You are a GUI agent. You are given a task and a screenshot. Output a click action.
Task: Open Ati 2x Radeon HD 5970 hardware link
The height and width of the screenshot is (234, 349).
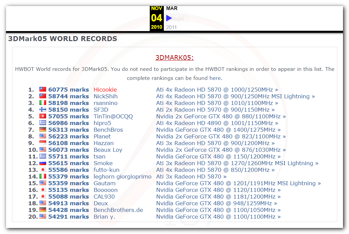215,110
